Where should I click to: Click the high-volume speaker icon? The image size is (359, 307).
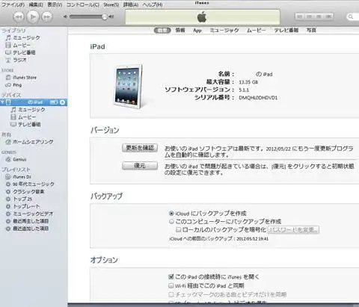[x=111, y=16]
